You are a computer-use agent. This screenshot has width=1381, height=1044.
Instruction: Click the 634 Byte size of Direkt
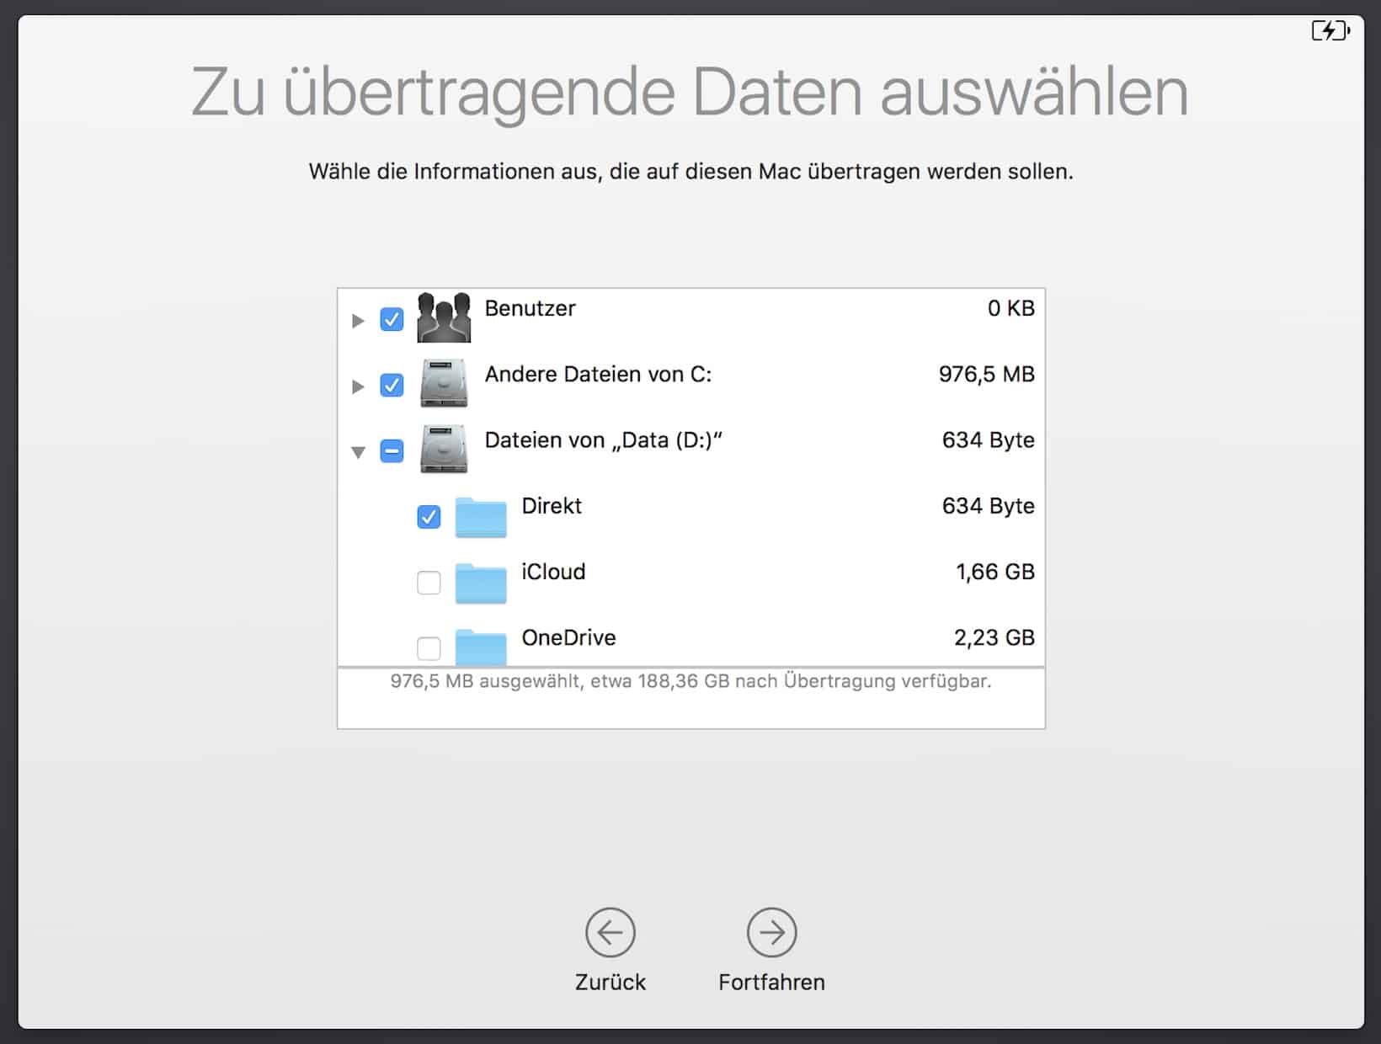coord(989,505)
